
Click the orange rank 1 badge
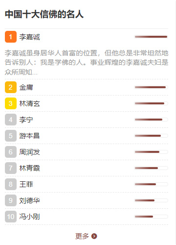11,37
